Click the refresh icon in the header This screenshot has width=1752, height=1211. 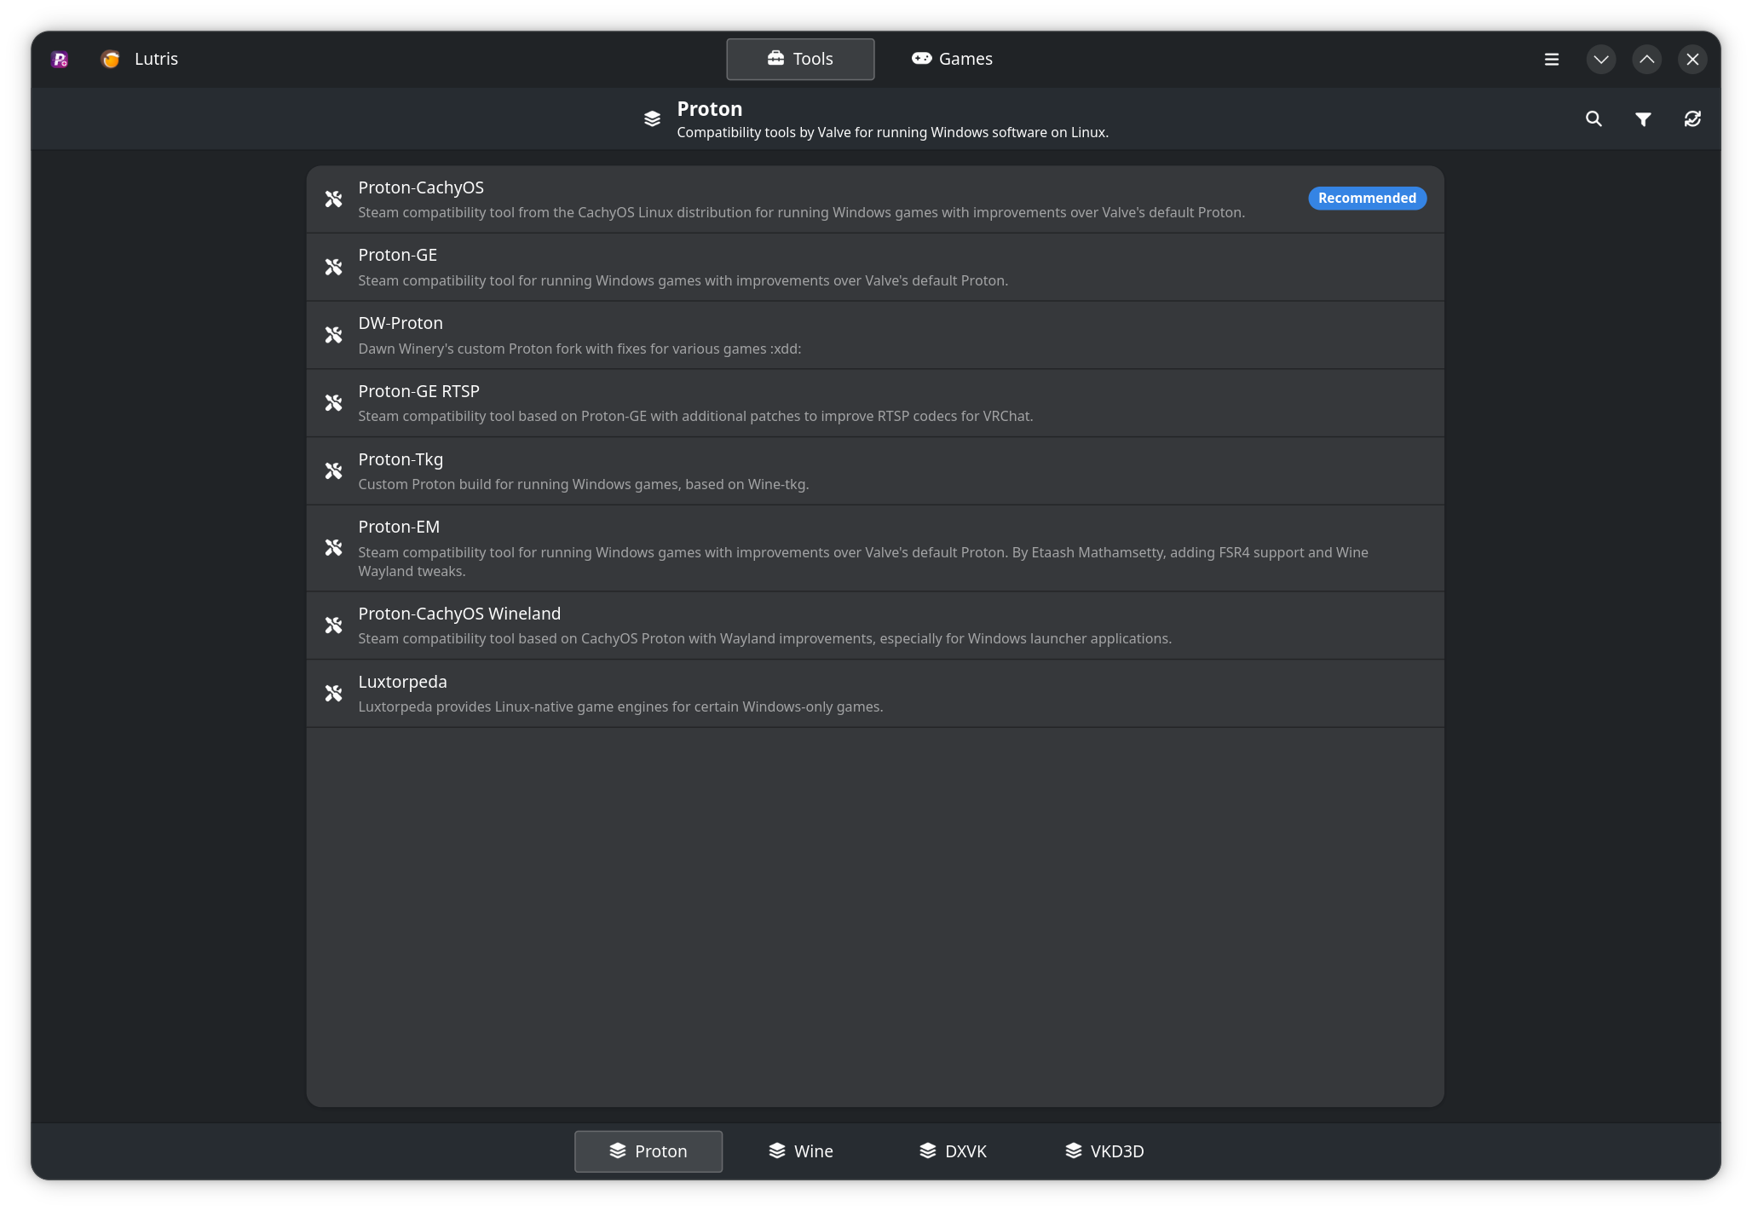pyautogui.click(x=1692, y=118)
